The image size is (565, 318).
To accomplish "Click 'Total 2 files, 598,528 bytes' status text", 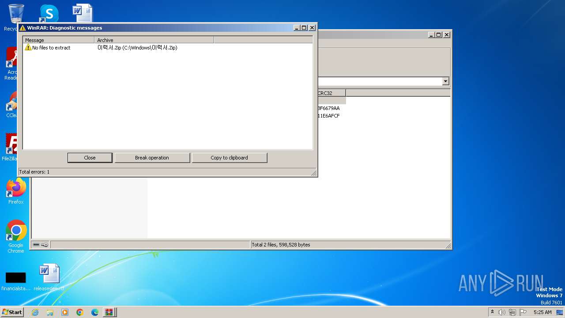I will tap(281, 245).
